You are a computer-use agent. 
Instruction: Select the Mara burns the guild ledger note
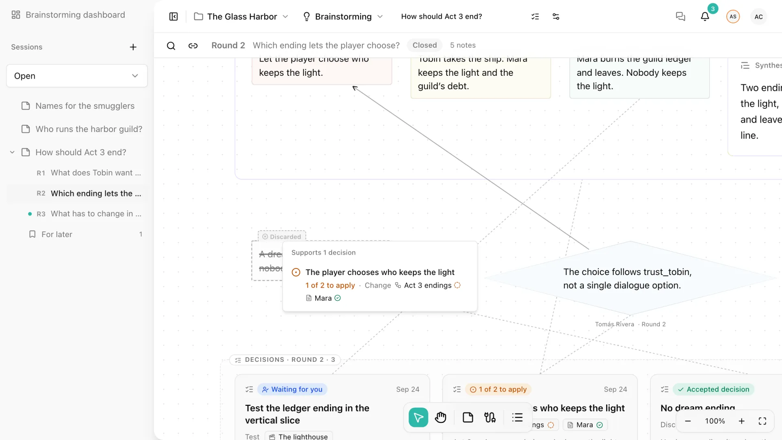639,77
